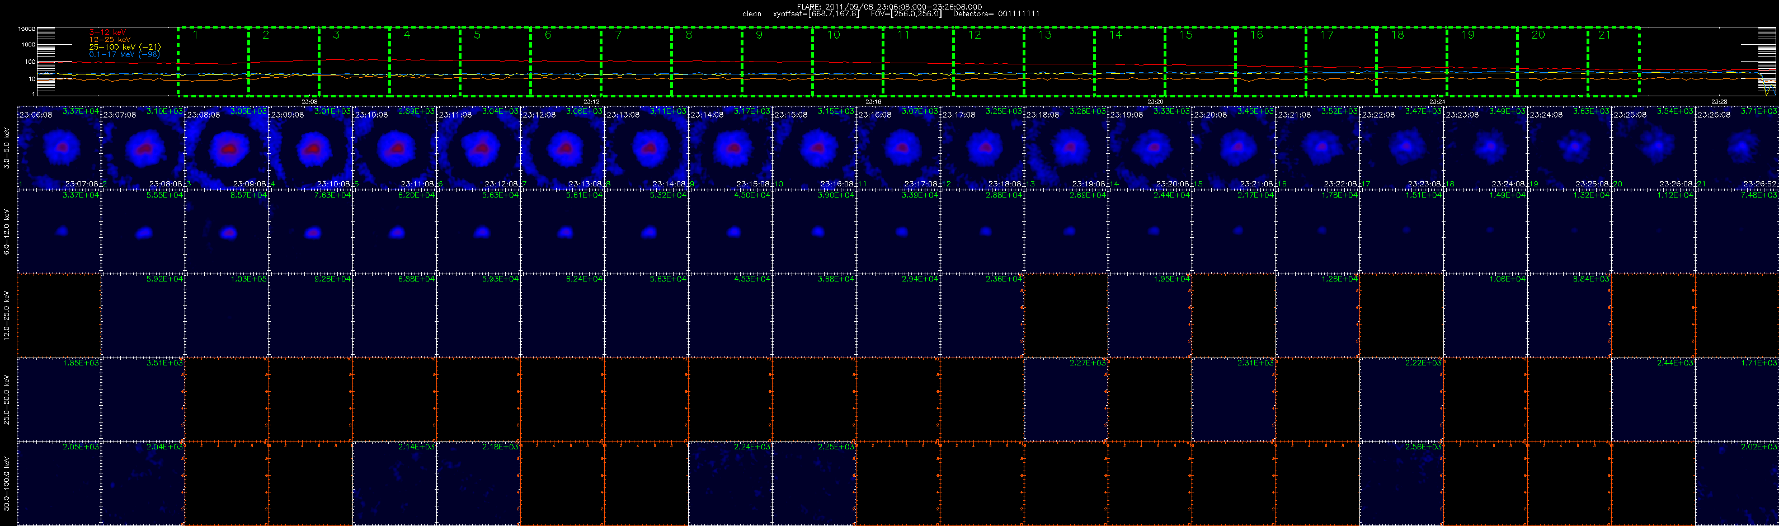This screenshot has height=526, width=1779.
Task: Click the 23:12 time axis label
Action: (x=591, y=102)
